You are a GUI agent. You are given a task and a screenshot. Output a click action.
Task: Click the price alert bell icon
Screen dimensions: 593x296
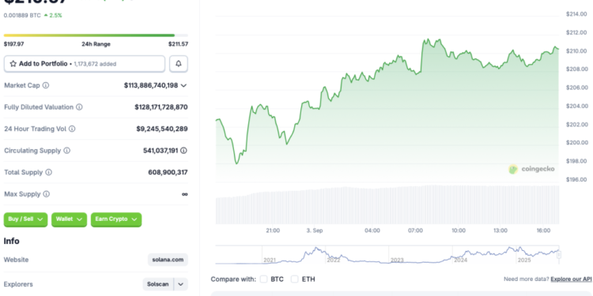(179, 64)
